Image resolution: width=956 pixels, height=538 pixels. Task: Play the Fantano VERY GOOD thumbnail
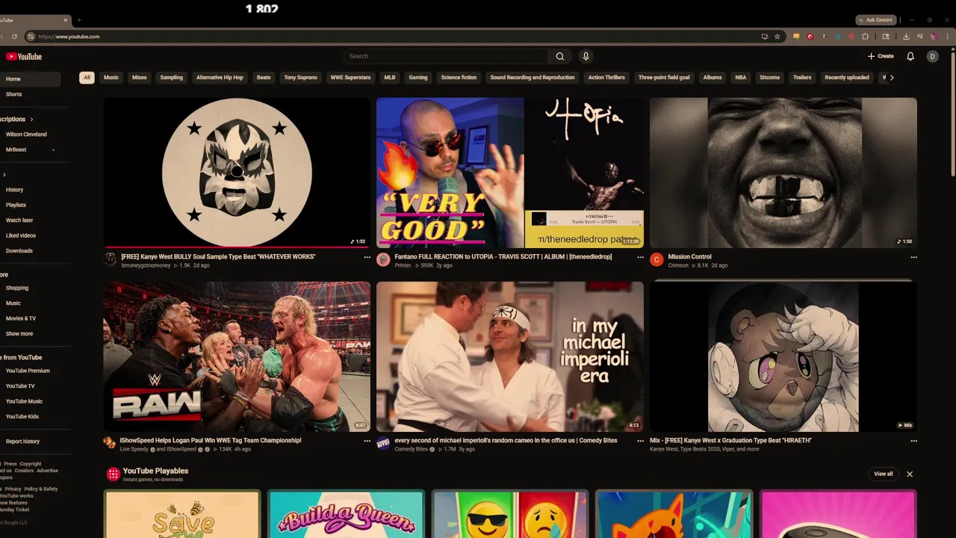coord(510,173)
